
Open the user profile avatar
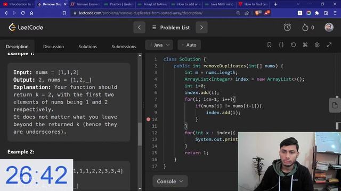[329, 27]
